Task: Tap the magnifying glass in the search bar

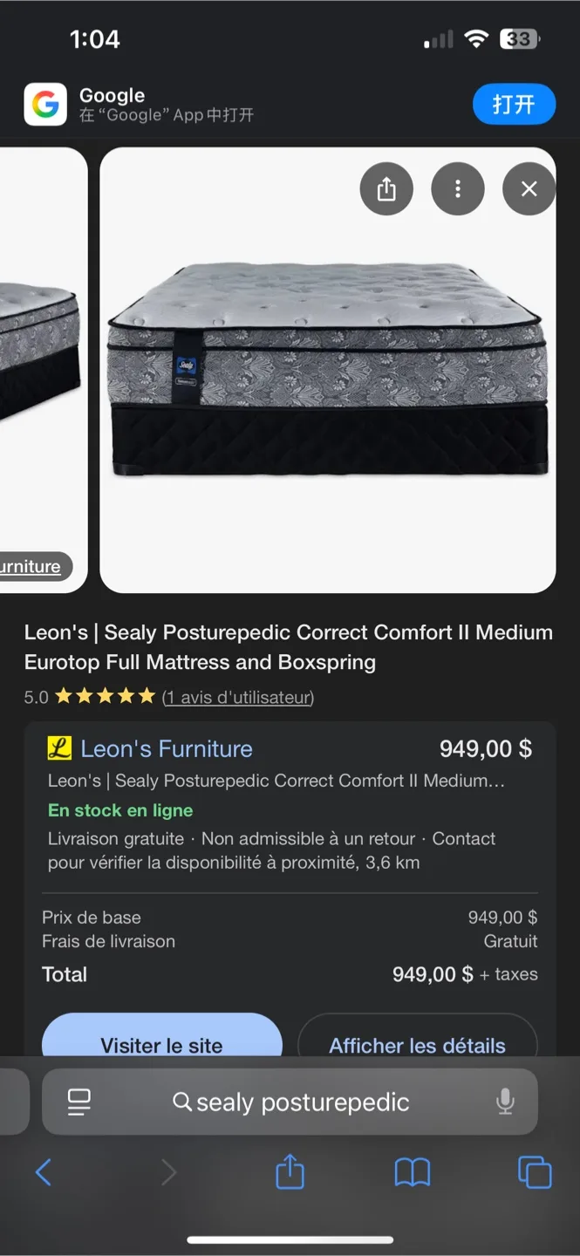Action: pos(182,1102)
